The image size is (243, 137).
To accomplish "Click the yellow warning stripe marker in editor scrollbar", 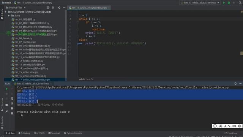I will pos(241,53).
